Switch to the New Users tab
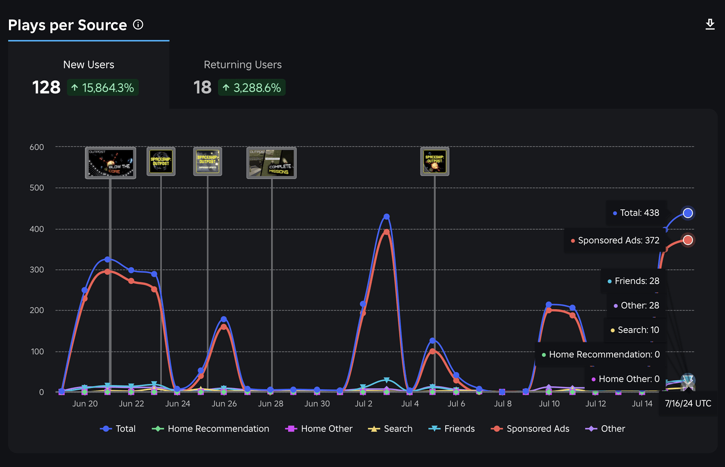Image resolution: width=725 pixels, height=467 pixels. pos(88,75)
